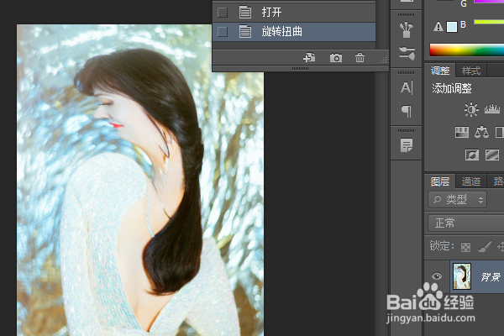Open the Character panel icon
The width and height of the screenshot is (504, 336).
pos(407,87)
